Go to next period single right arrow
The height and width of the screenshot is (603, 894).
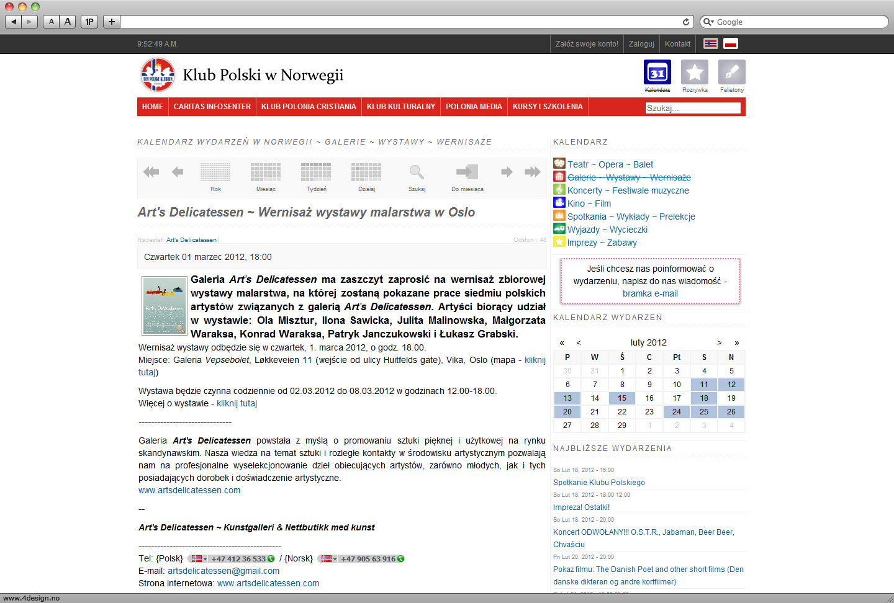pos(507,172)
